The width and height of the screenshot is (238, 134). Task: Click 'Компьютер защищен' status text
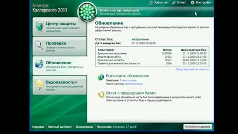[x=119, y=10]
